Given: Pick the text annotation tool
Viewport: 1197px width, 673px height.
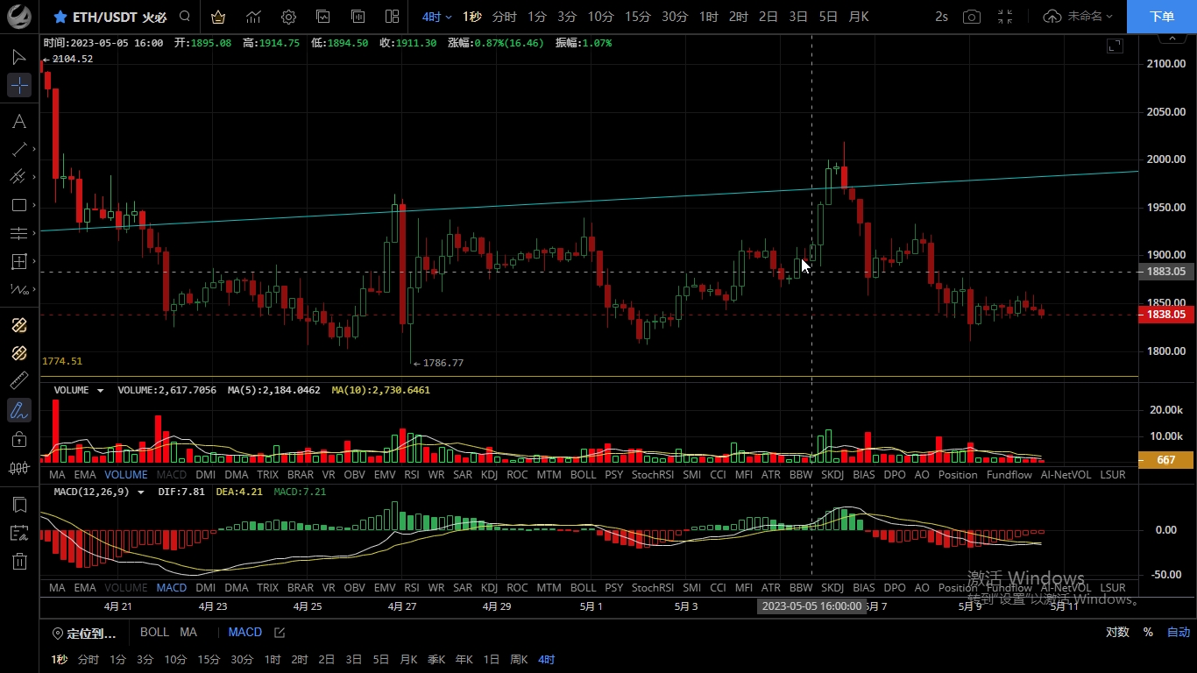Looking at the screenshot, I should [x=19, y=121].
